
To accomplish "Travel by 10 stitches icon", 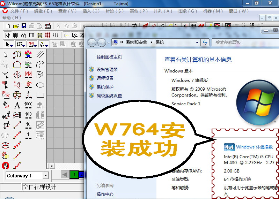I will tap(28, 125).
